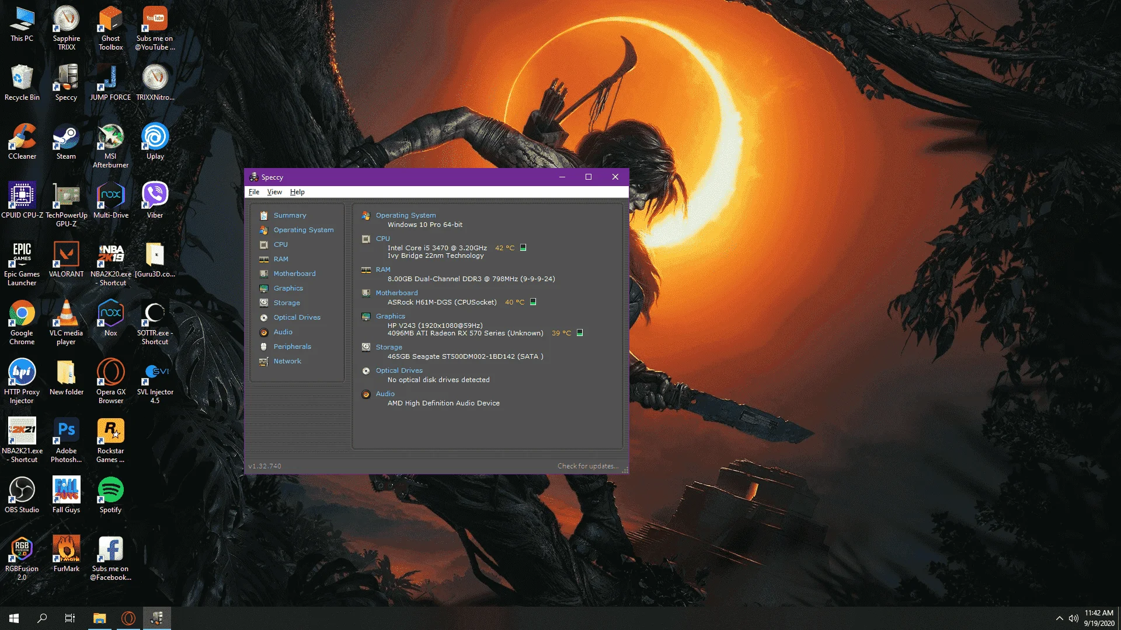Viewport: 1121px width, 630px height.
Task: Click the Graphics heading link in summary panel
Action: [391, 316]
